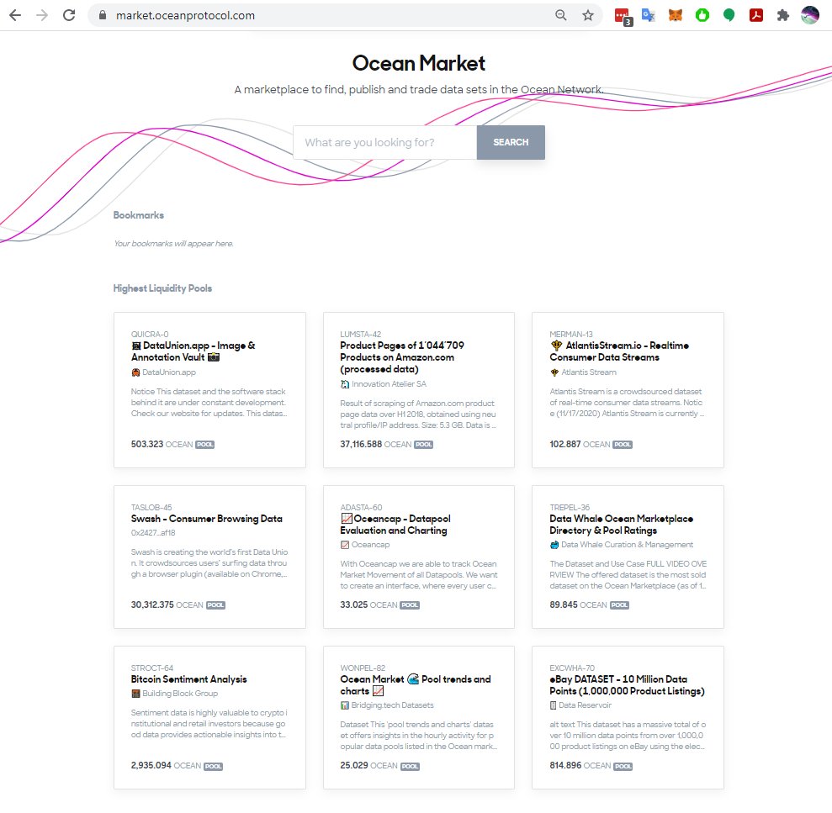This screenshot has height=813, width=832.
Task: Click the Building Block Group publisher icon
Action: tap(135, 694)
